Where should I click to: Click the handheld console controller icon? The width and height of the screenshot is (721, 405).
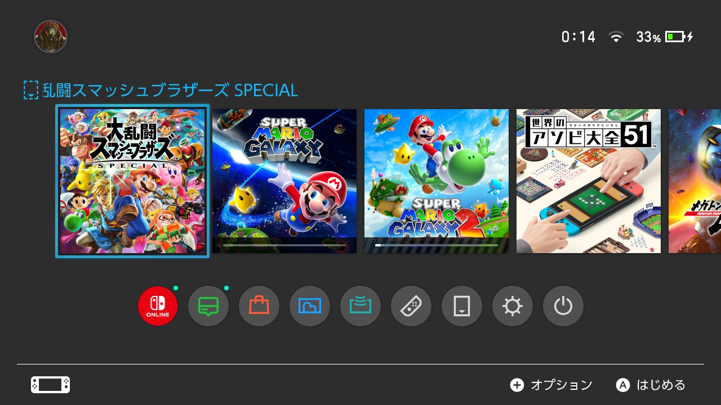(x=51, y=385)
